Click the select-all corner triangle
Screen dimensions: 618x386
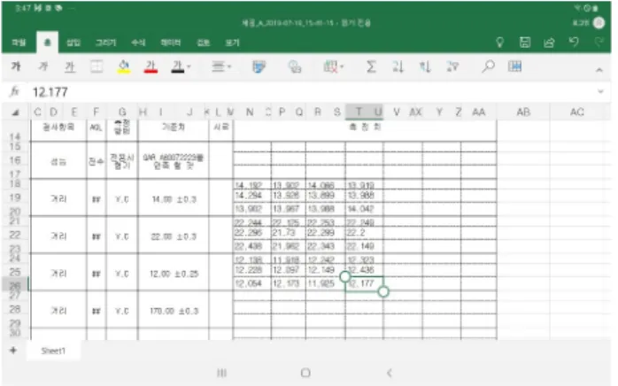[x=15, y=112]
